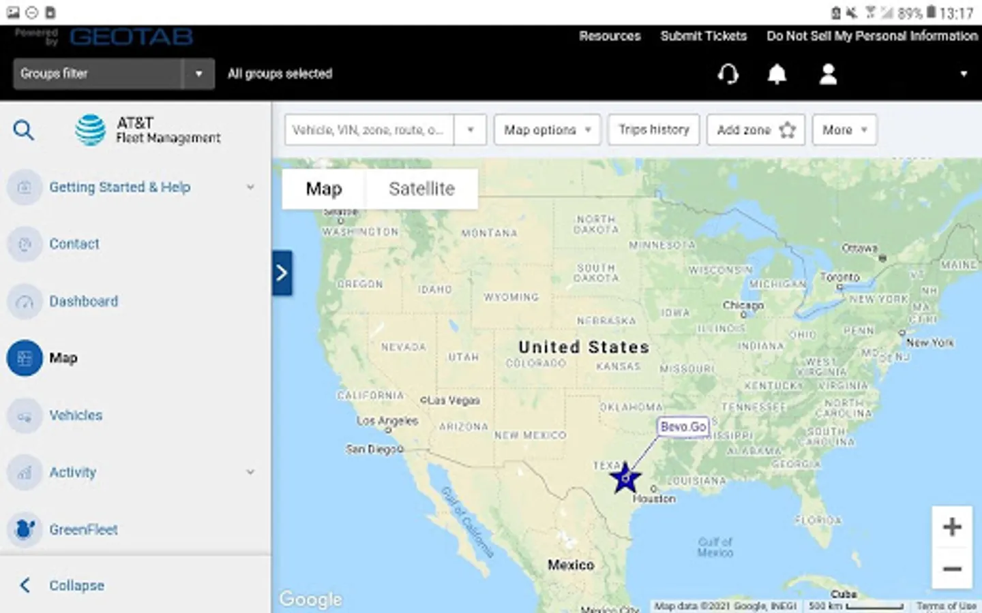Click the Chicago city label
The height and width of the screenshot is (613, 982).
click(743, 305)
